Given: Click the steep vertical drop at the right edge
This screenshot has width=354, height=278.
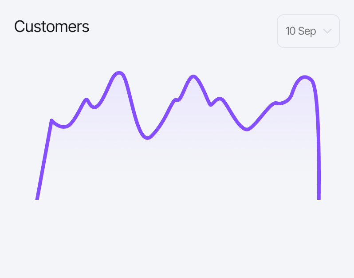Looking at the screenshot, I should point(318,147).
